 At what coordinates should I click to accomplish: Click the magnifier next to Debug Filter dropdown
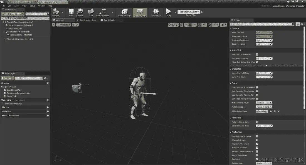202,12
